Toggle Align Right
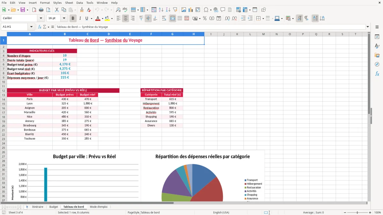383x215 pixels. (x=132, y=18)
